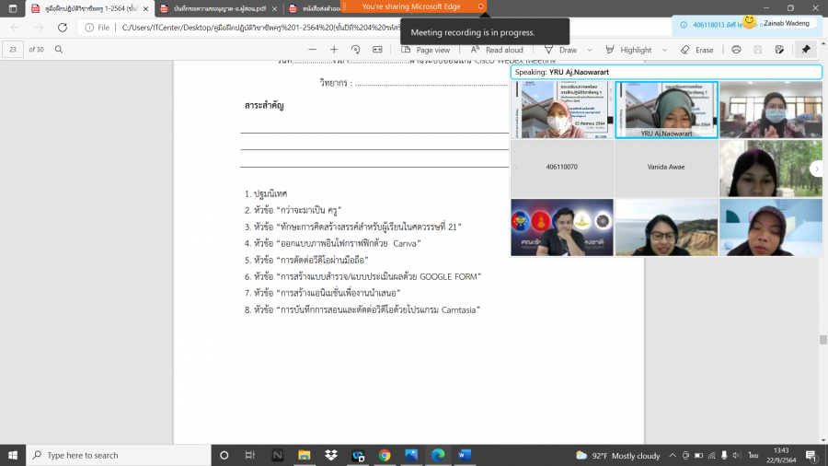Click the page number input field
Screen dimensions: 828x466
pyautogui.click(x=13, y=50)
